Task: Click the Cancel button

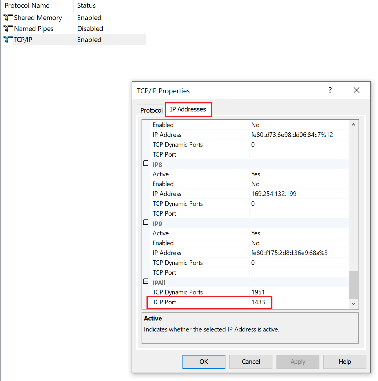Action: pyautogui.click(x=251, y=362)
